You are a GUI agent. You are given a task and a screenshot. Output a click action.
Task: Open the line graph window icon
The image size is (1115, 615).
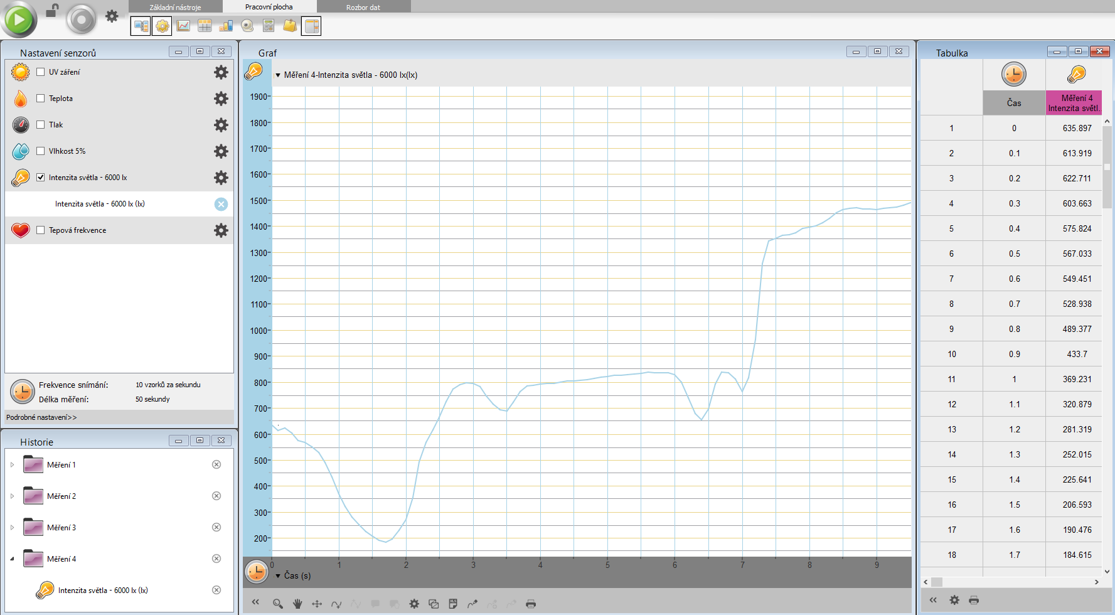click(183, 26)
